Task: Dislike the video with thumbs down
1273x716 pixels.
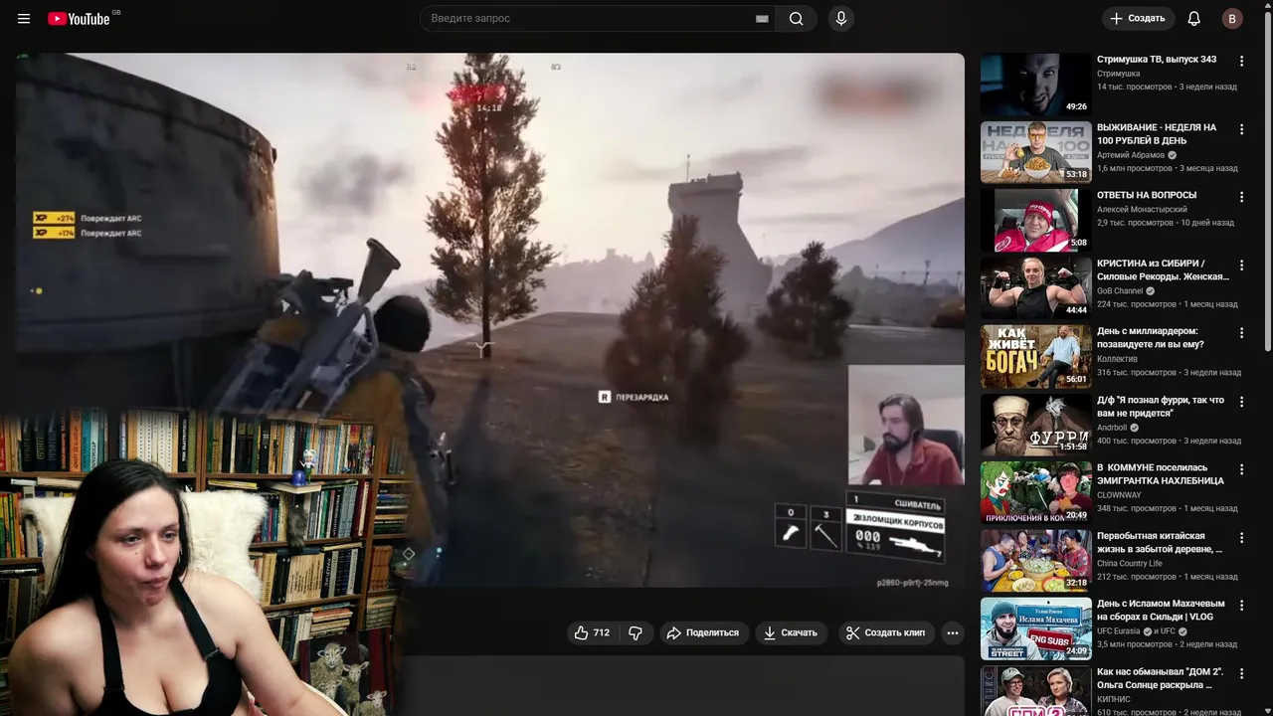Action: [x=636, y=632]
